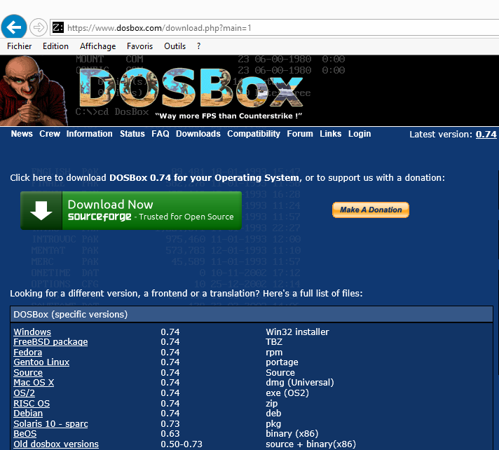Click the white download arrow icon
This screenshot has width=499, height=450.
41,211
